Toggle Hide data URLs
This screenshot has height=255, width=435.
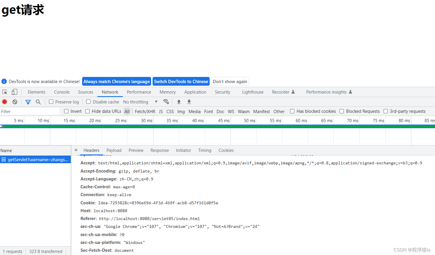pos(87,111)
